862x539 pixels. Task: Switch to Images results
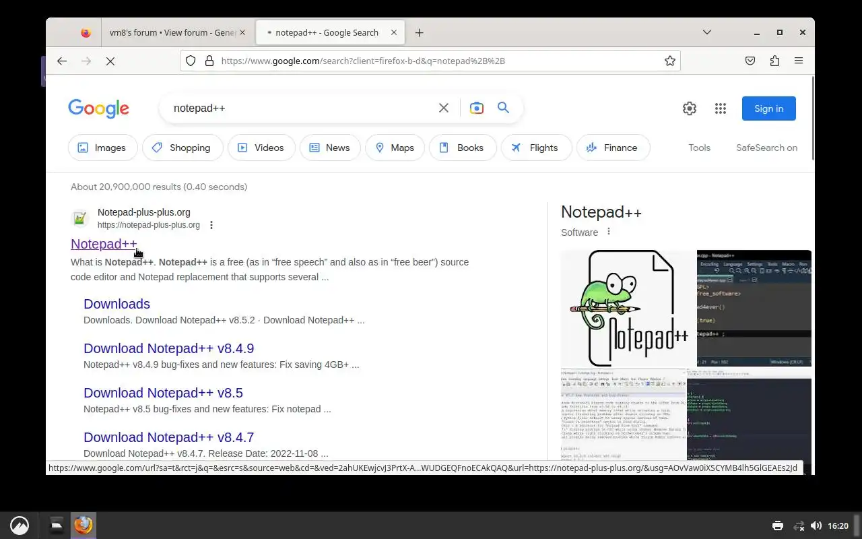[x=102, y=148]
